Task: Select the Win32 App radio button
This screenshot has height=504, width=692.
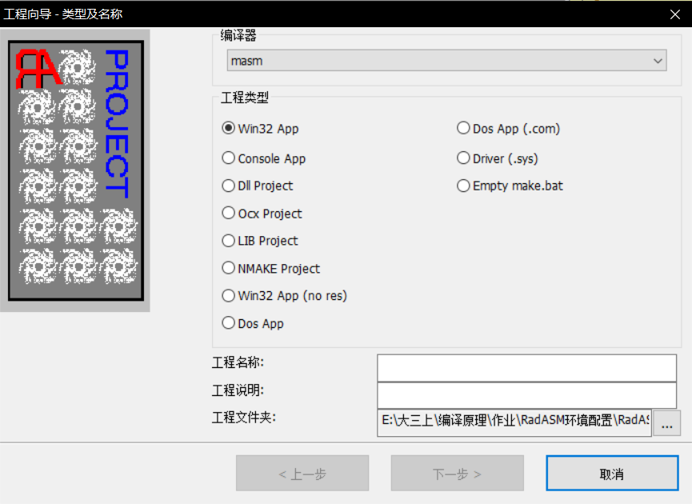Action: [229, 129]
